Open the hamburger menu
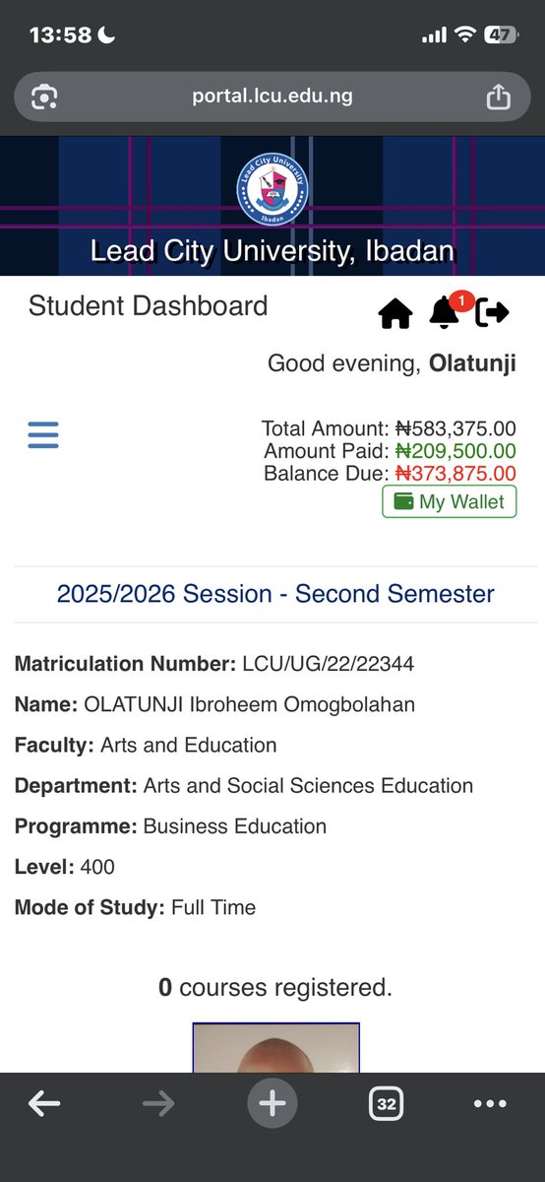The image size is (545, 1182). click(43, 434)
